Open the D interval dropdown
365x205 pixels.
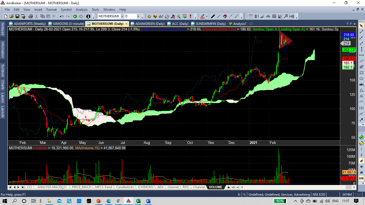coord(138,16)
